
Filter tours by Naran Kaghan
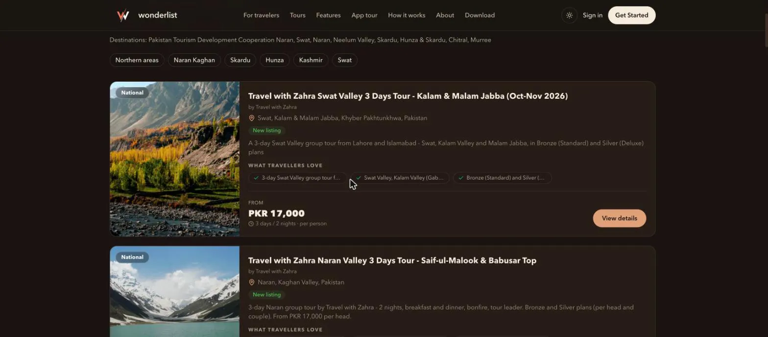(194, 60)
